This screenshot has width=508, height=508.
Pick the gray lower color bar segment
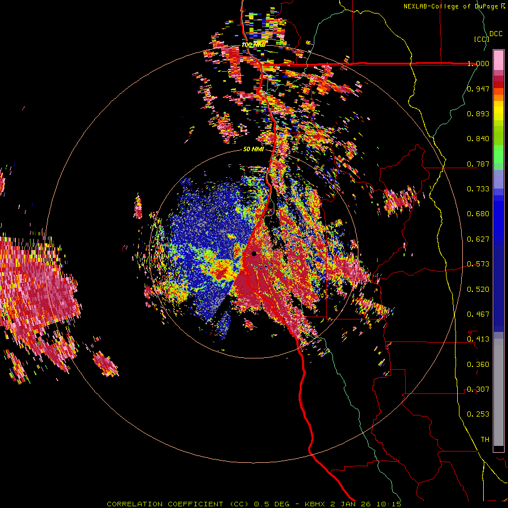[498, 392]
